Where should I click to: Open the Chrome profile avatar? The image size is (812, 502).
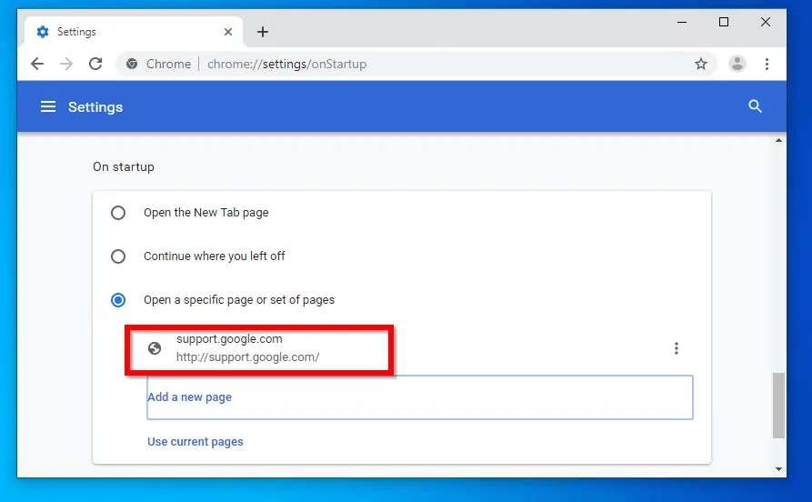pos(737,64)
